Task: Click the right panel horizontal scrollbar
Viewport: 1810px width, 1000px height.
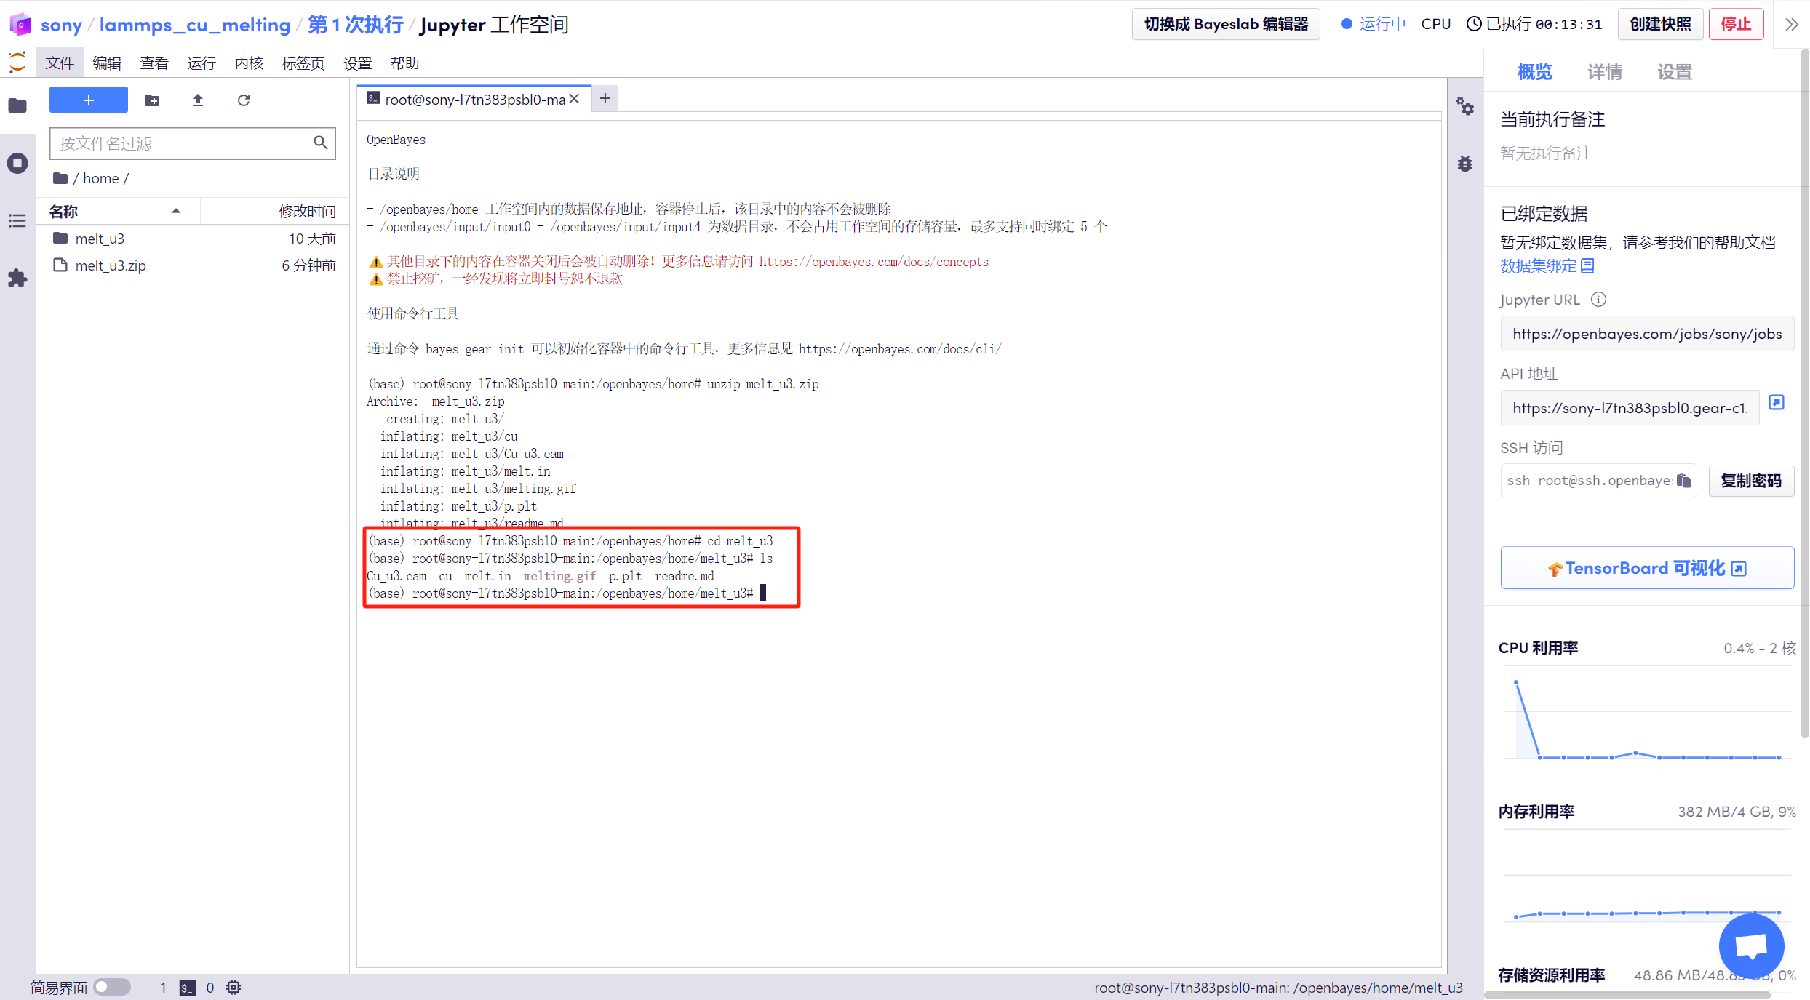Action: [1627, 995]
